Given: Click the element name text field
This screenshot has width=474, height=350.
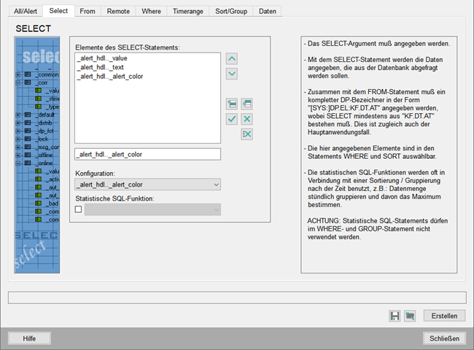Looking at the screenshot, I should click(x=147, y=155).
